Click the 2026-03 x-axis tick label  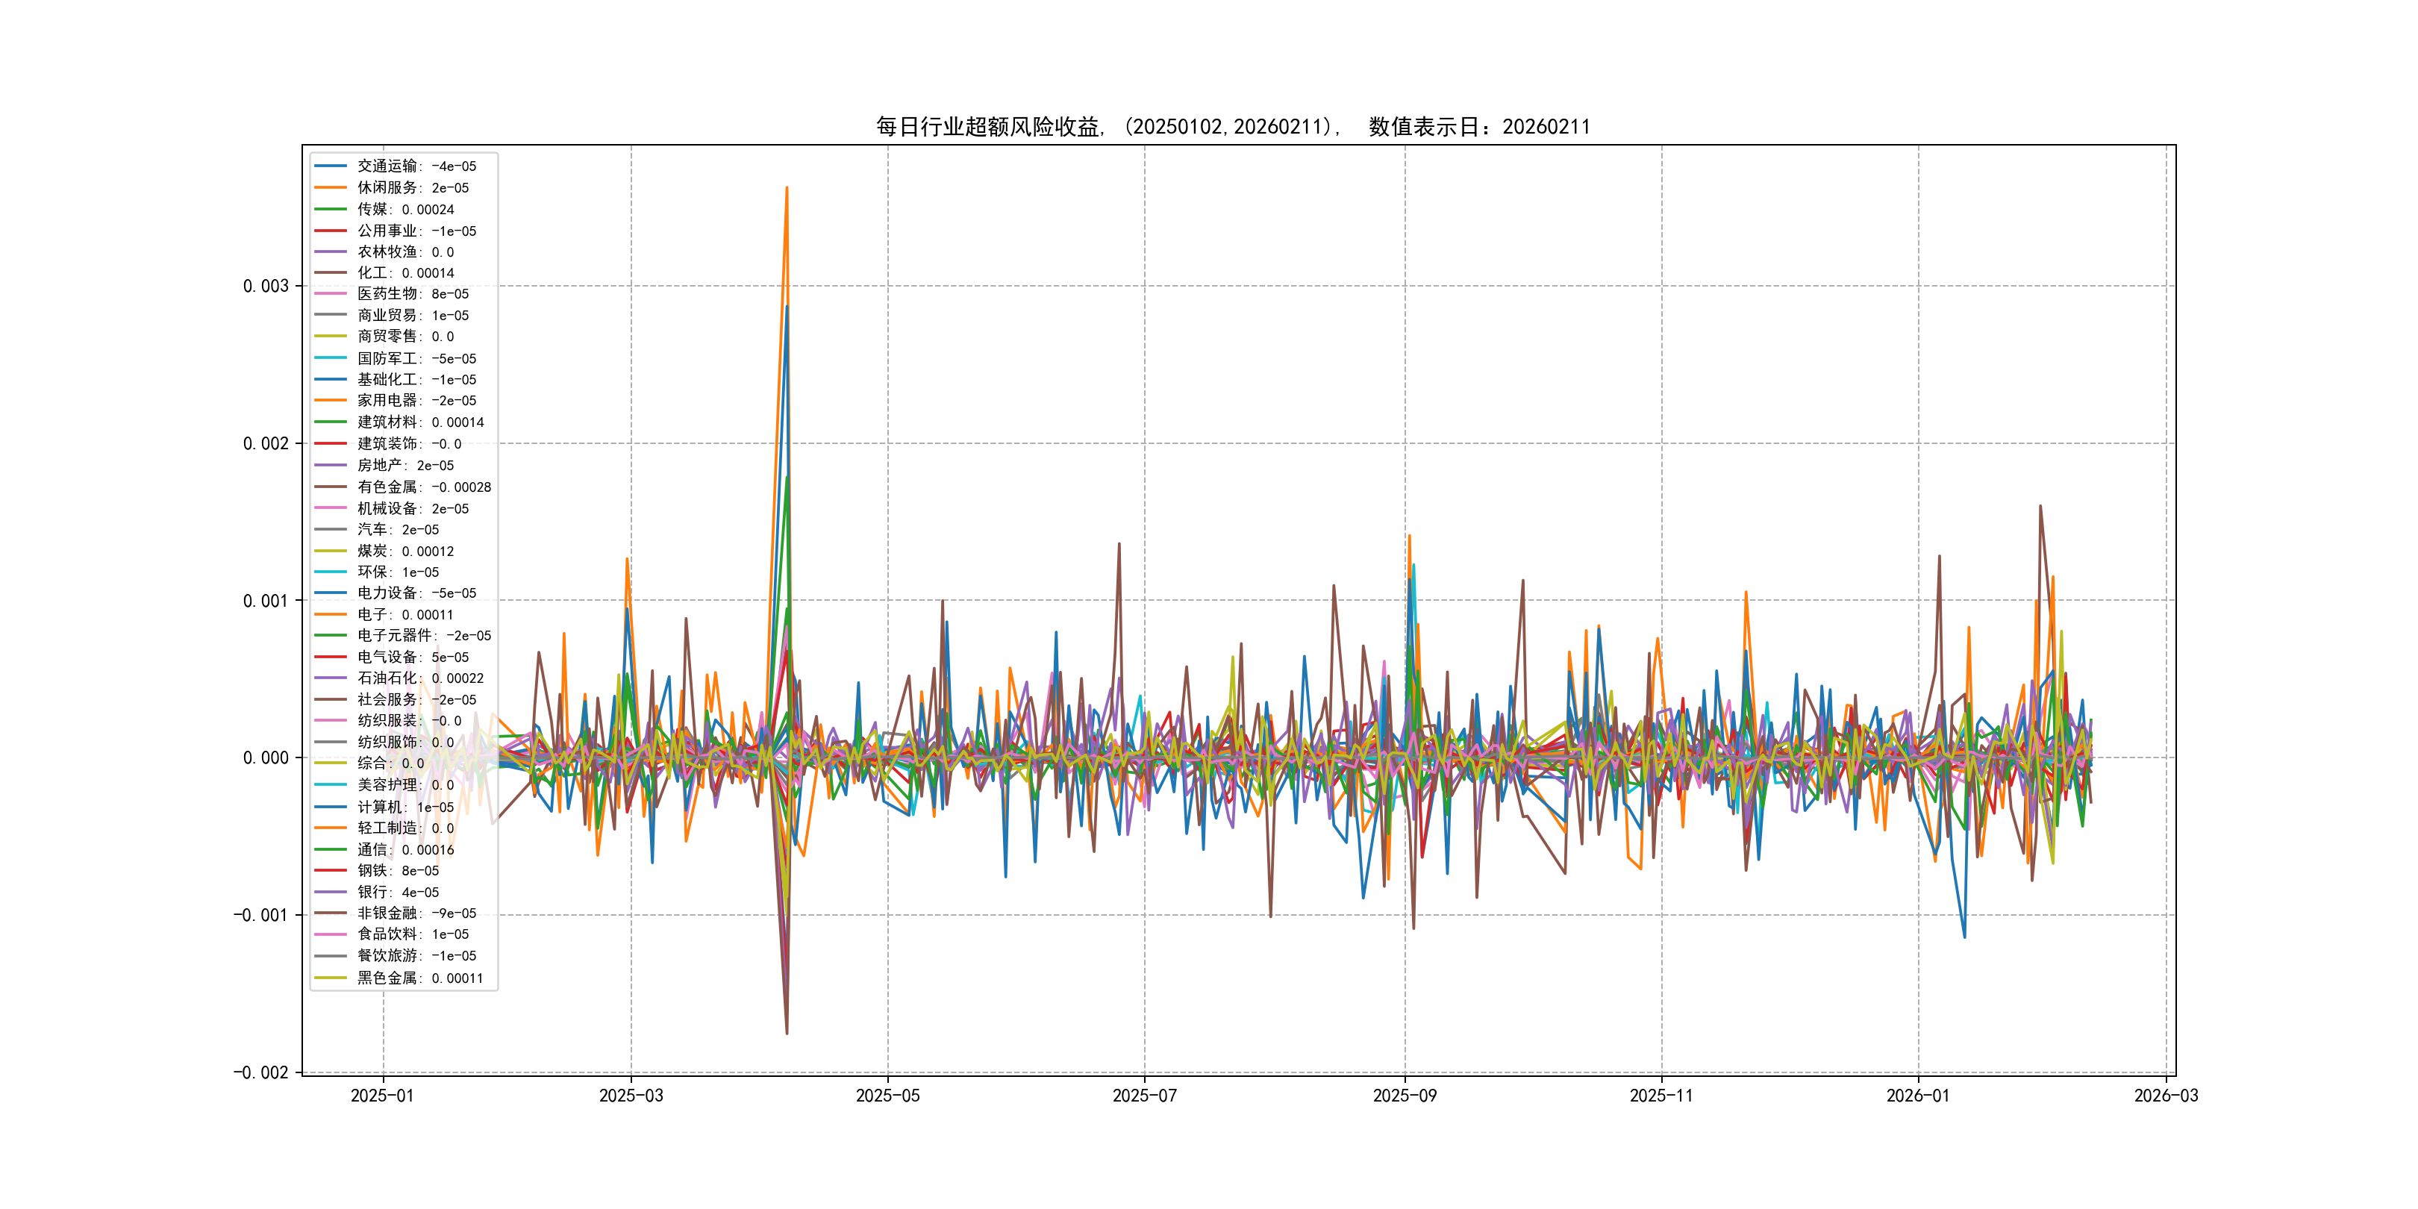coord(2166,1096)
